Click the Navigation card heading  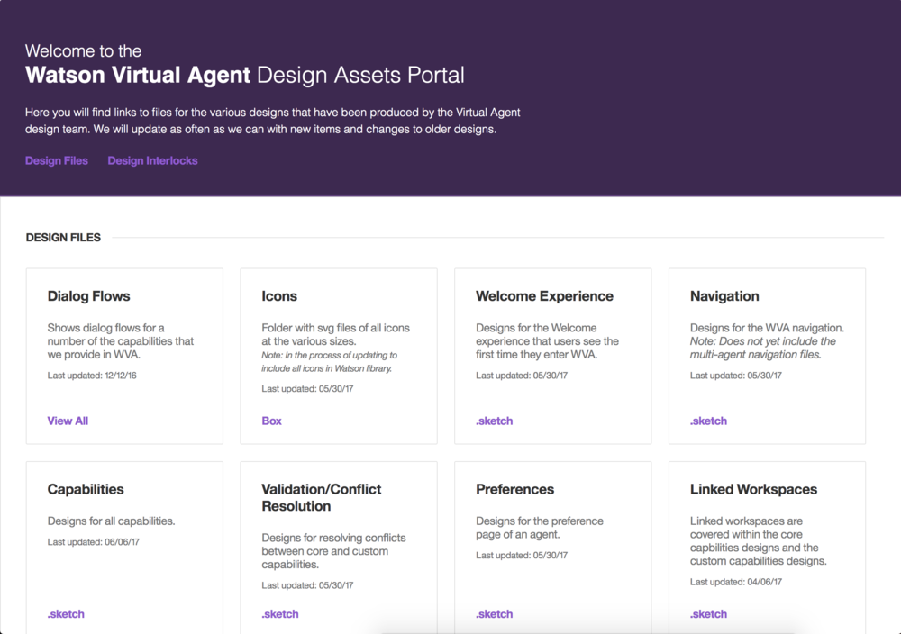click(x=724, y=296)
